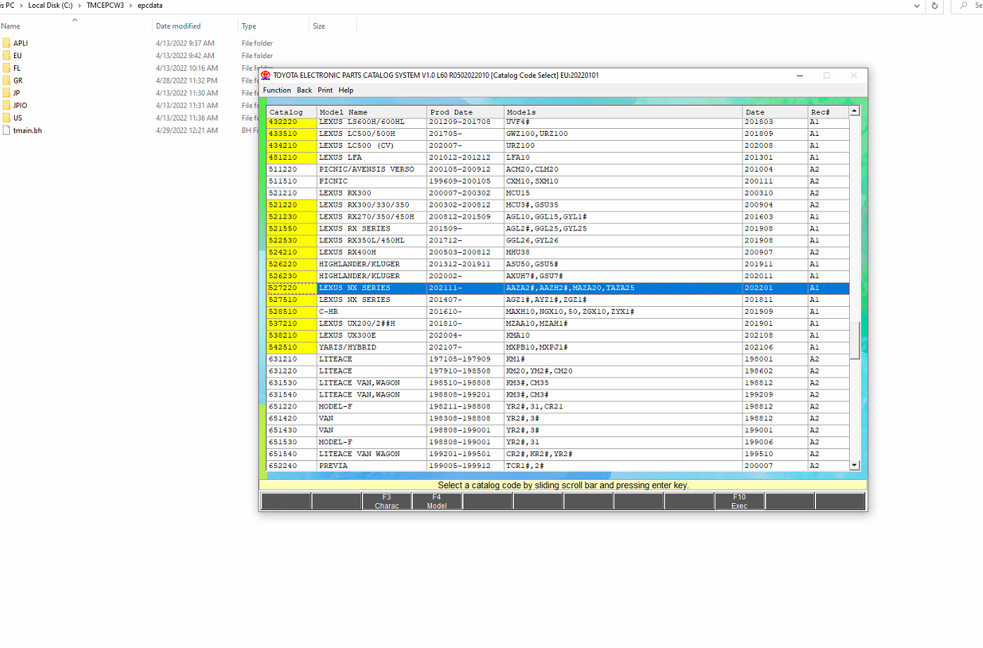Viewport: 983px width, 648px height.
Task: Click the refresh icon in address bar
Action: (x=935, y=6)
